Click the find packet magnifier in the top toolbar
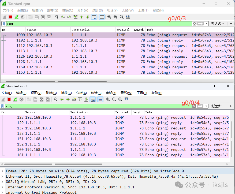Image resolution: width=235 pixels, height=194 pixels. pos(57,17)
